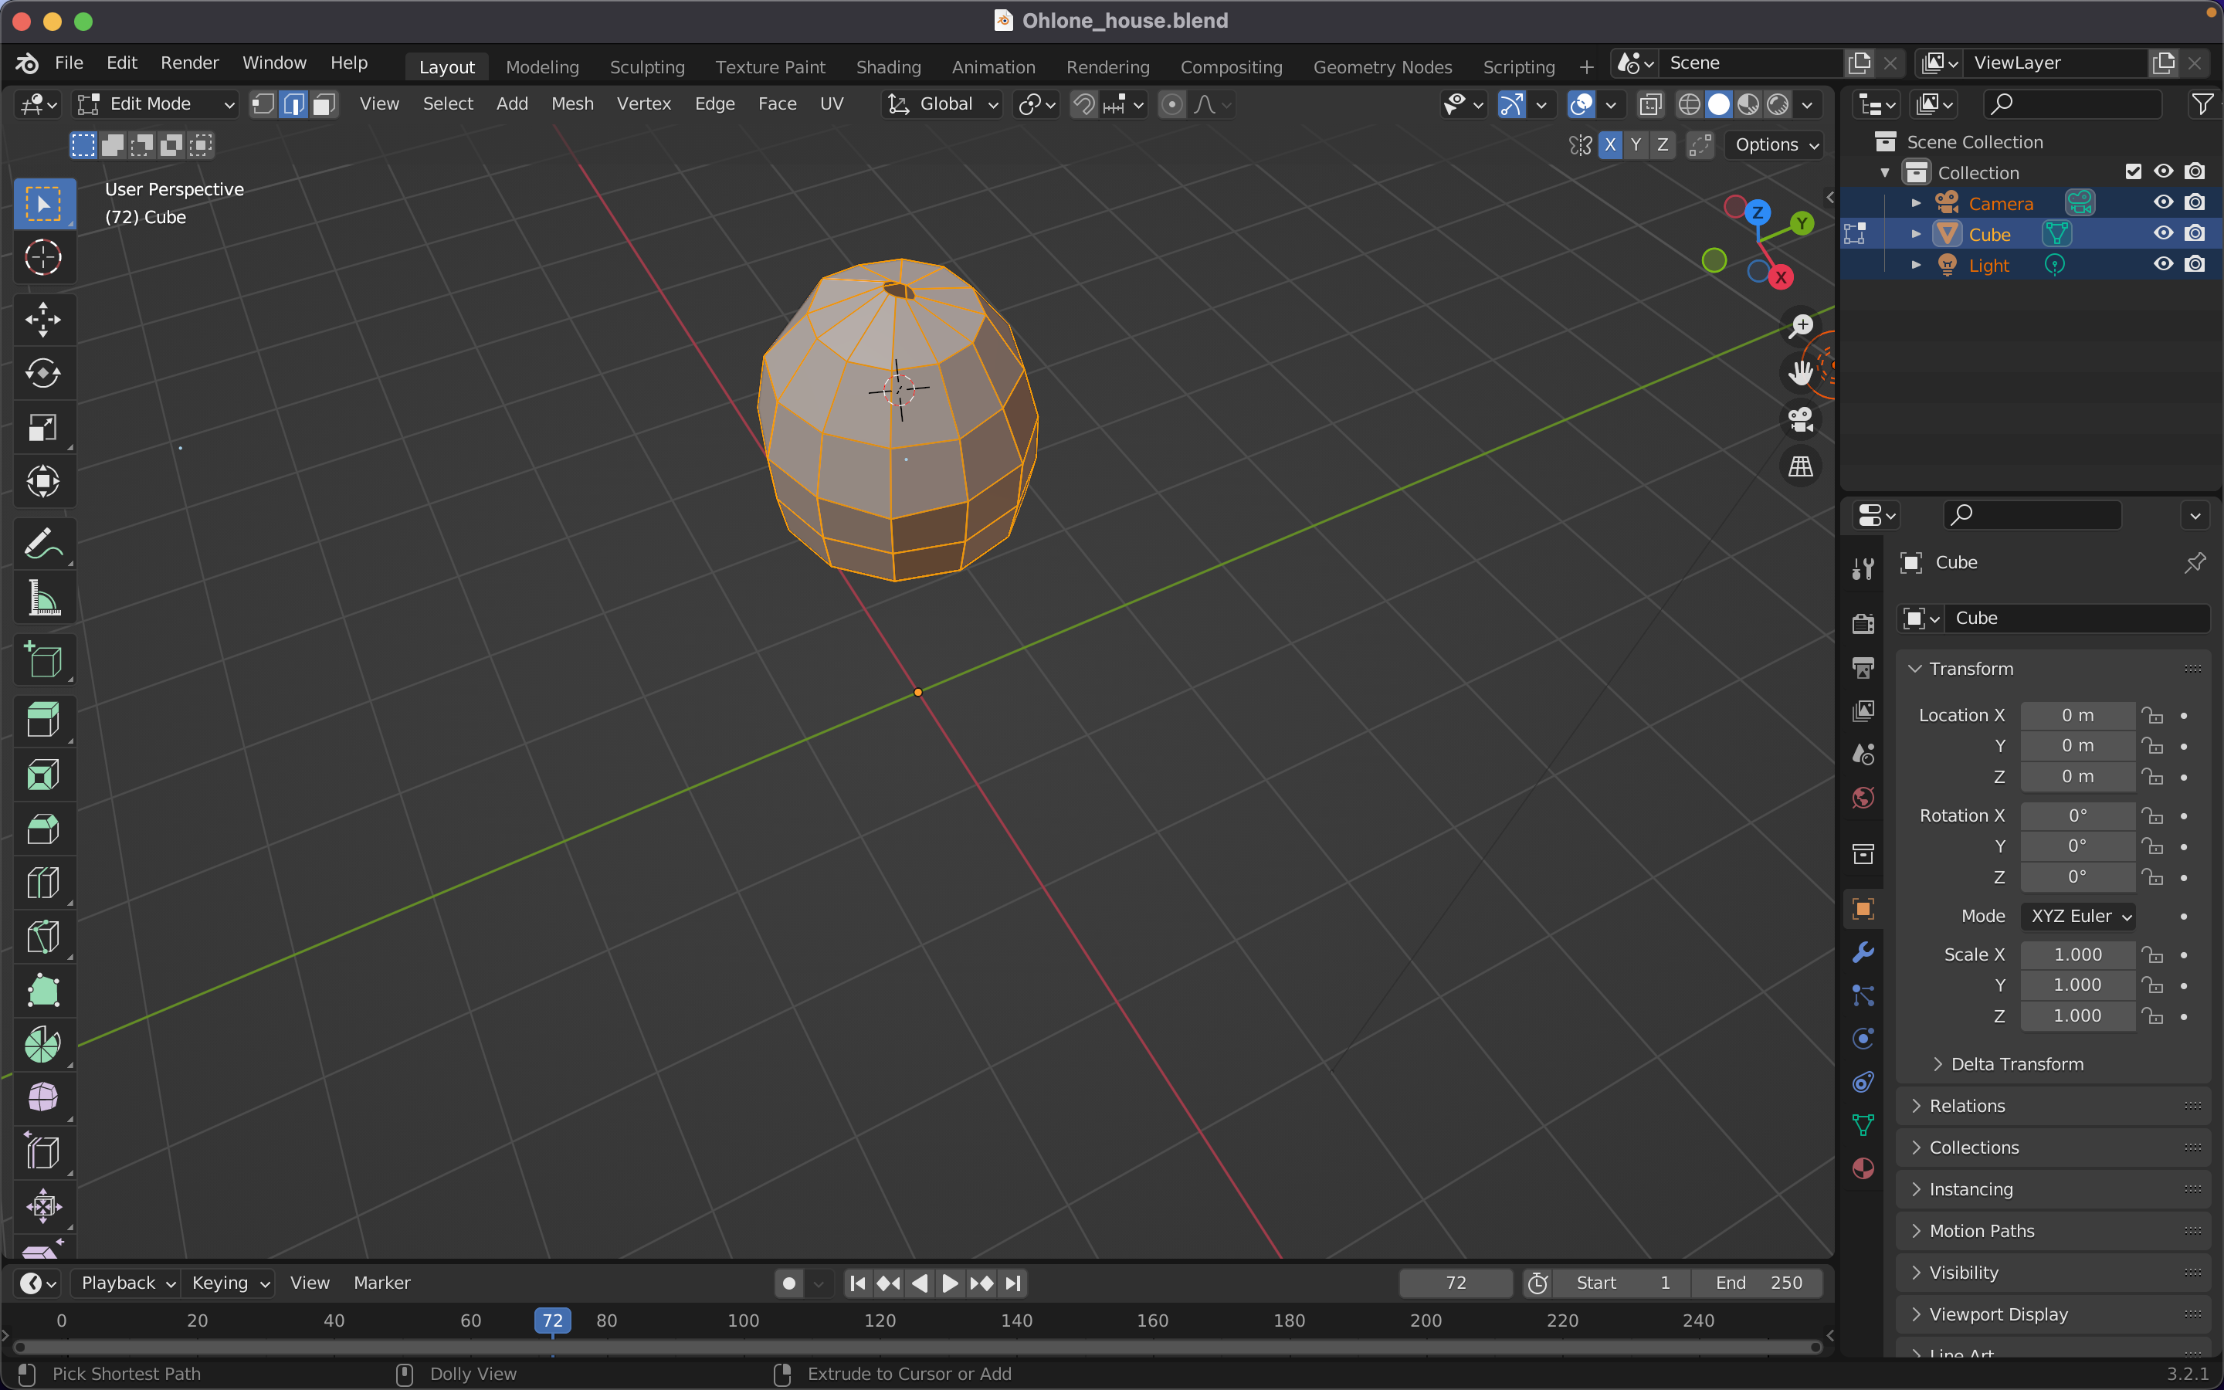
Task: Open the Options popover button
Action: click(1775, 144)
